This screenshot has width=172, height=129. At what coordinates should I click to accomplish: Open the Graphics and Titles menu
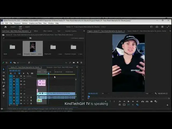click(35, 23)
